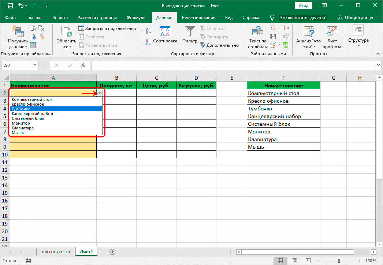Screen dimensions: 383x265
Task: Click the Filter funnel icon
Action: click(x=190, y=31)
